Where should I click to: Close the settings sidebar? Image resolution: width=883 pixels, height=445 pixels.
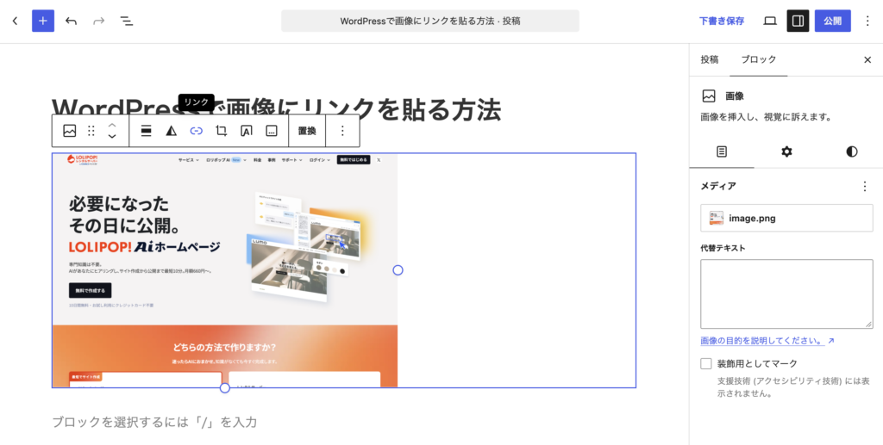[867, 59]
